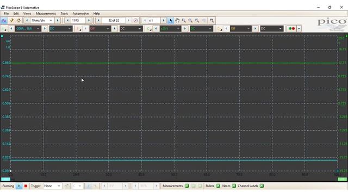Click the Persistence mode lightning icon
This screenshot has height=196, width=348.
(12, 21)
